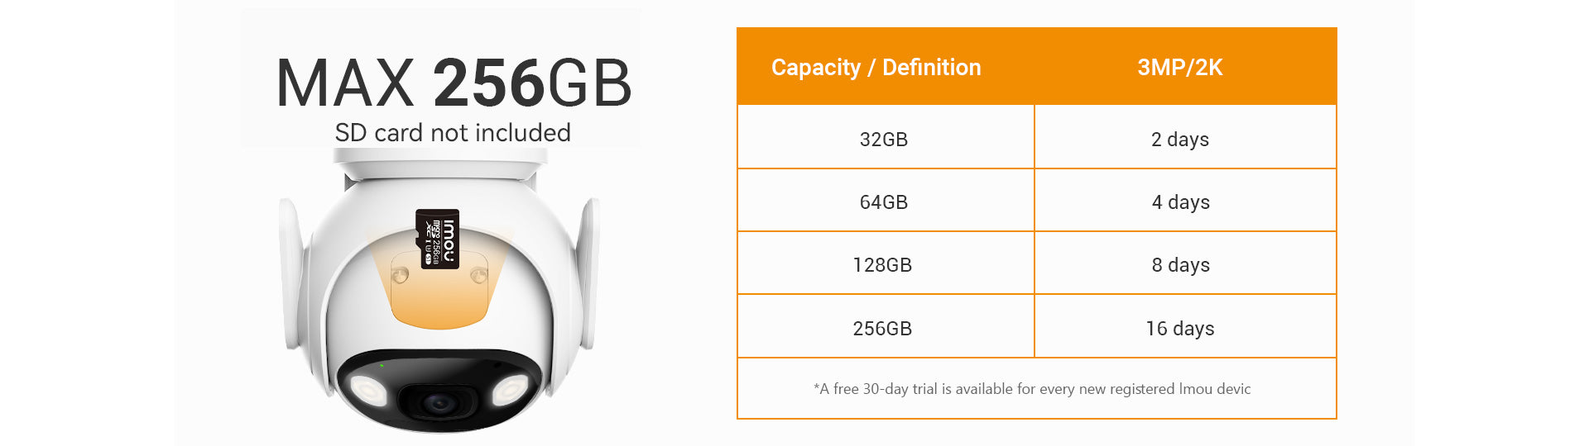Click the 256GB table cell
This screenshot has height=446, width=1589.
[882, 329]
